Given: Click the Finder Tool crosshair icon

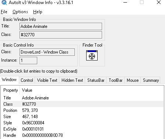Looking at the screenshot, I should click(92, 55).
